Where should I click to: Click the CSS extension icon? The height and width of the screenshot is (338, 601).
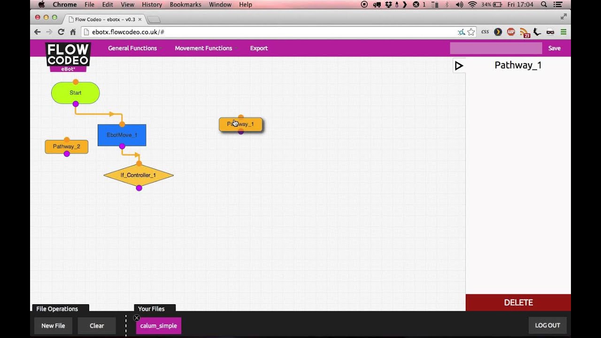[485, 32]
